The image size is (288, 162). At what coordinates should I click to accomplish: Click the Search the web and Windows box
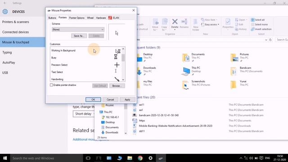click(46, 158)
